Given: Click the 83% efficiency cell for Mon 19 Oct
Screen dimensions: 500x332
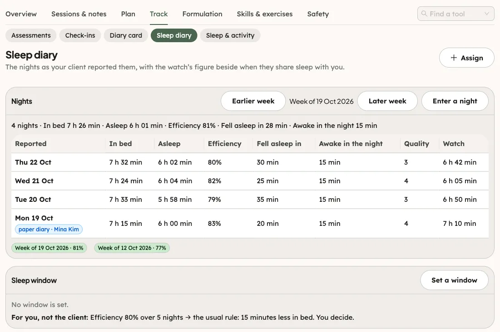Looking at the screenshot, I should (215, 223).
